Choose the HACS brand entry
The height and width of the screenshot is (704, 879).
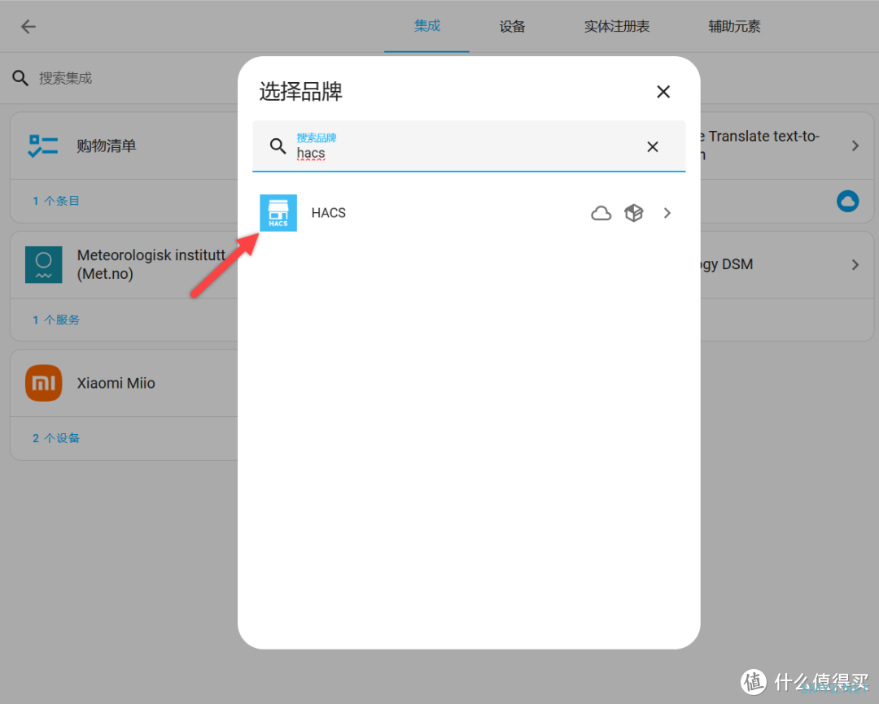(469, 213)
